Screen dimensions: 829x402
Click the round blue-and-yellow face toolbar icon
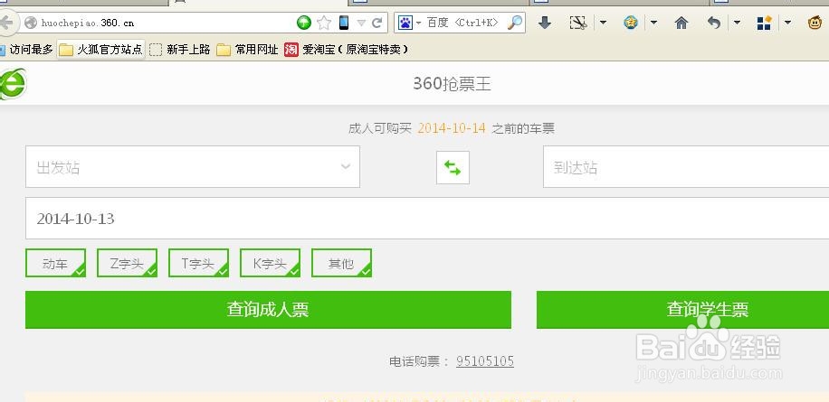pyautogui.click(x=631, y=23)
